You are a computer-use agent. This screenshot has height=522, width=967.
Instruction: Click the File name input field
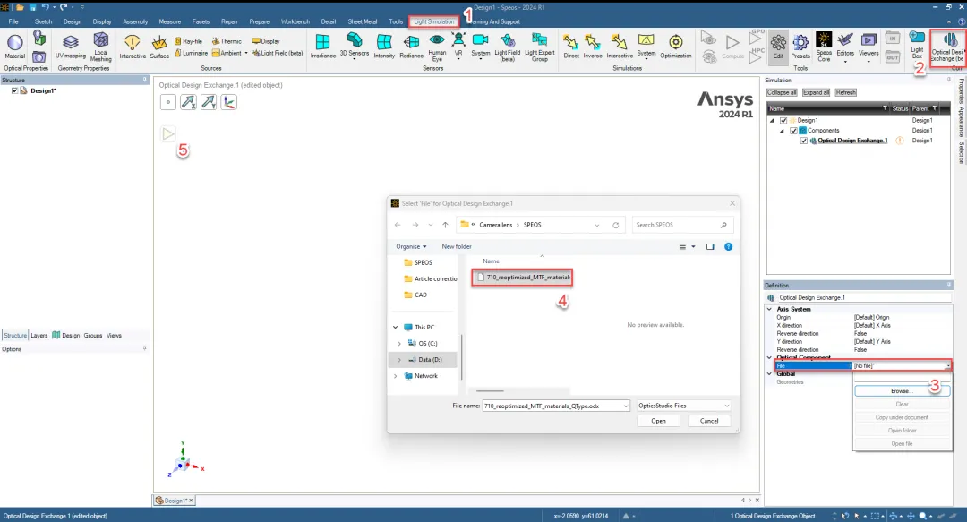[556, 406]
